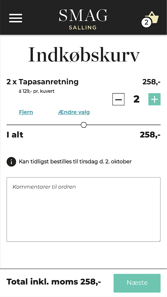This screenshot has width=167, height=297.
Task: Click the quantity number 2 between steppers
Action: tap(136, 99)
